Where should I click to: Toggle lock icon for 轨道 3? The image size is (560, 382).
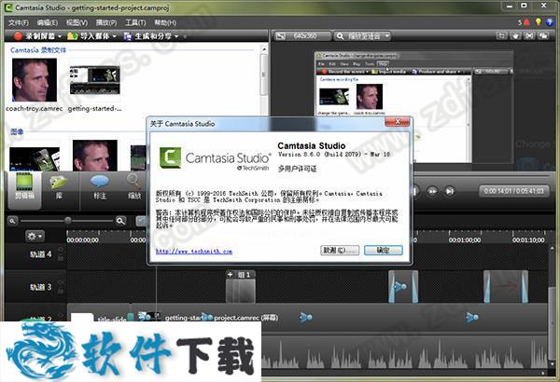click(61, 291)
